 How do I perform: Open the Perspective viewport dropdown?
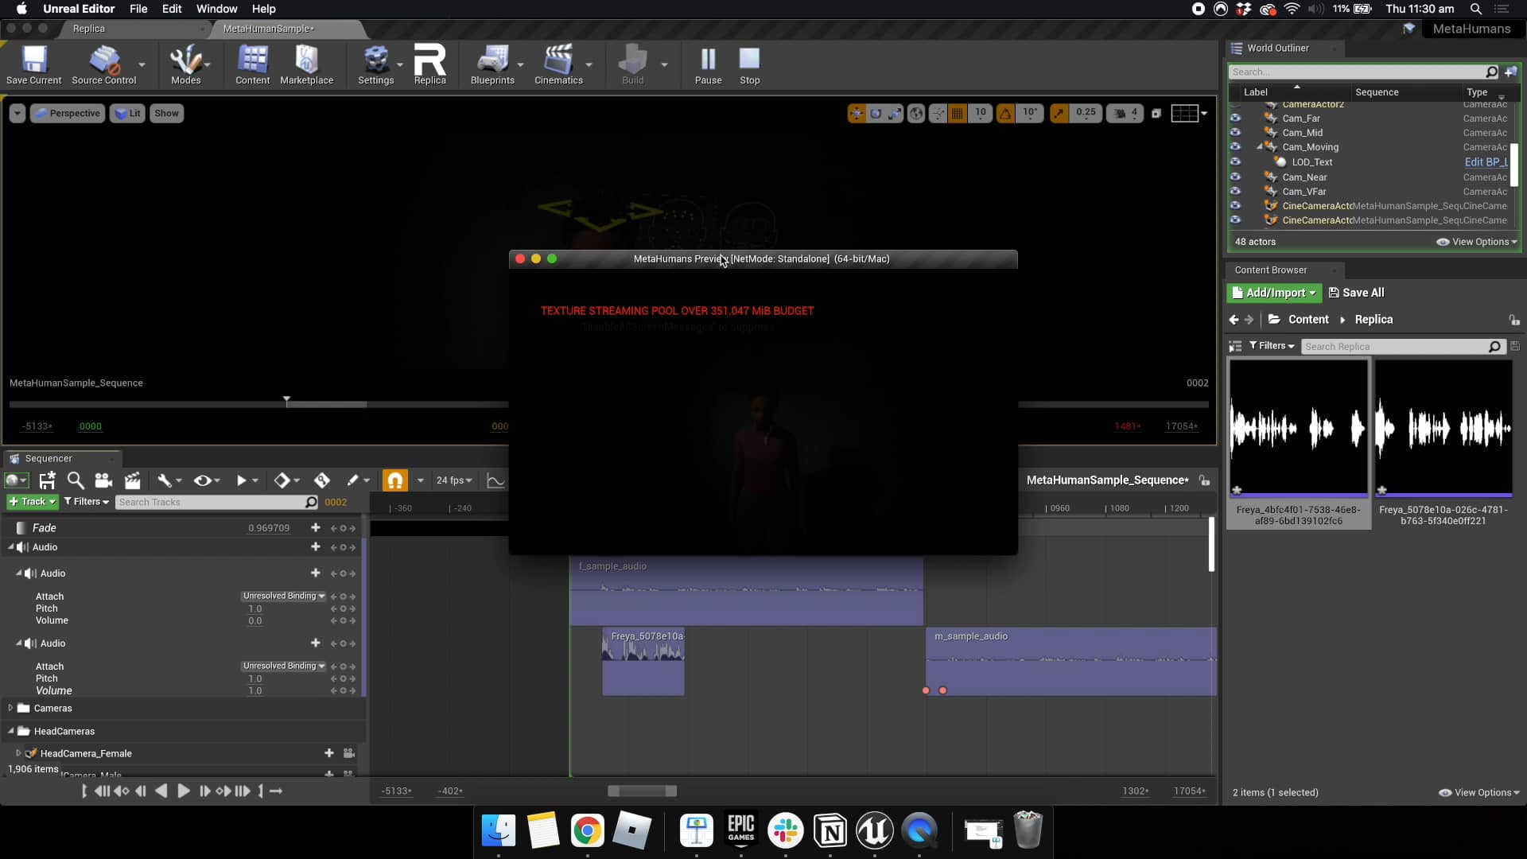(x=67, y=113)
